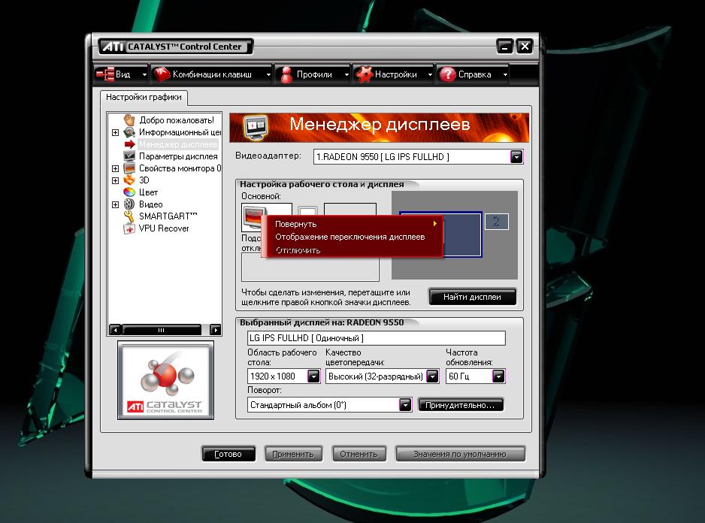Expand the 3D tree node

click(115, 180)
